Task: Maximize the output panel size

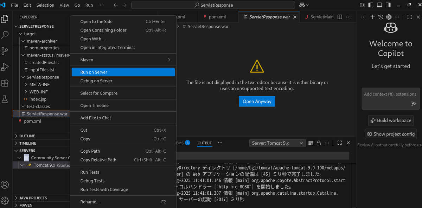Action: 339,143
